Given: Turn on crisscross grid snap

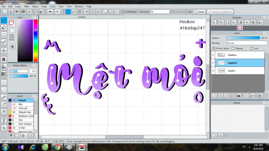Looking at the screenshot, I should coord(80,12).
